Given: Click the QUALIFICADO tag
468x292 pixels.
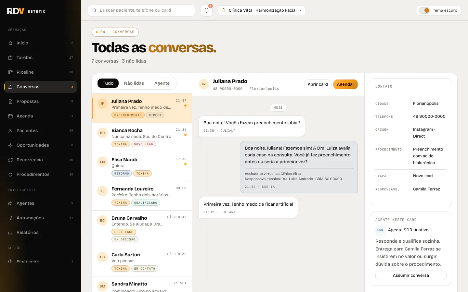Looking at the screenshot, I should tap(146, 203).
